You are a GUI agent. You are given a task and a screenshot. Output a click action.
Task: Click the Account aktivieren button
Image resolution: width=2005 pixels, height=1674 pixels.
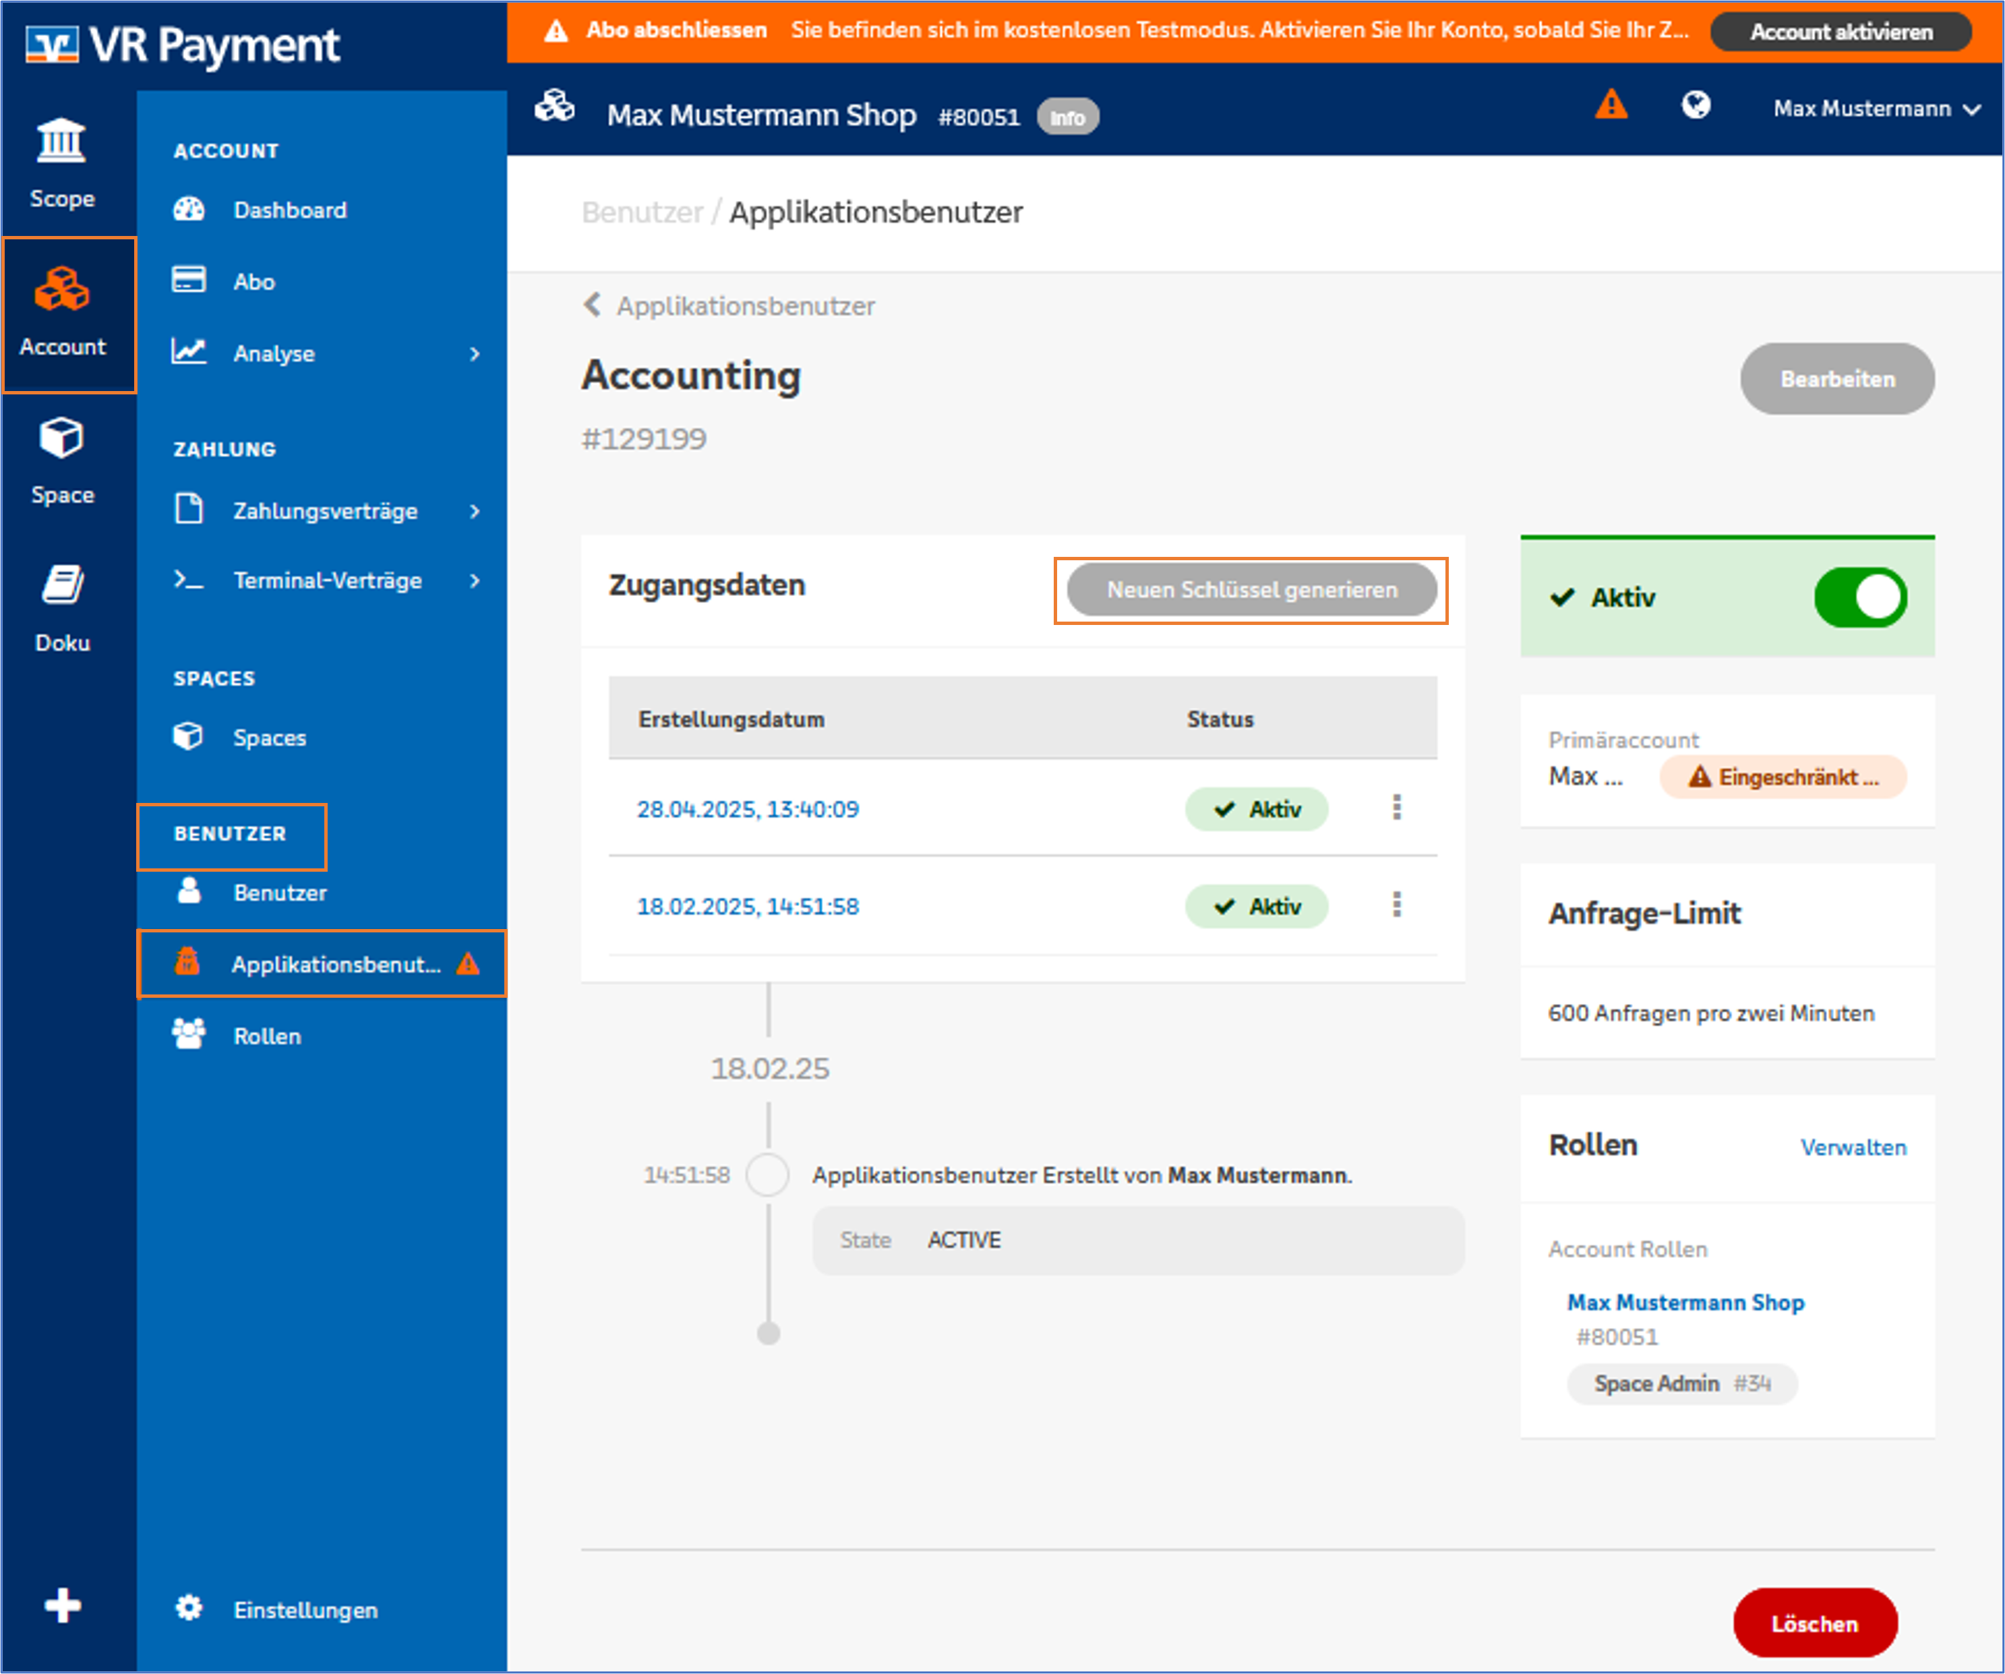coord(1841,32)
